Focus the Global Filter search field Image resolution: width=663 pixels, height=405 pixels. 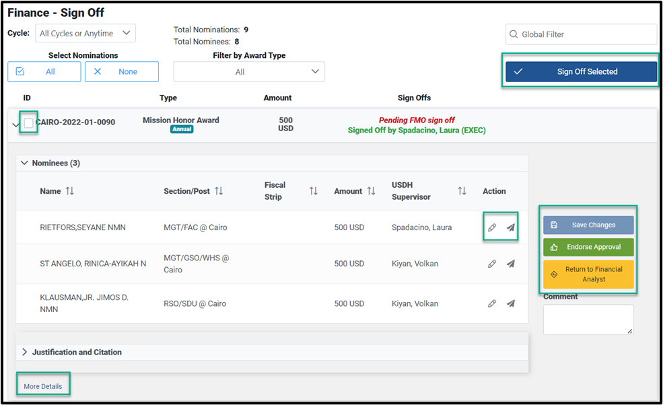(x=581, y=34)
